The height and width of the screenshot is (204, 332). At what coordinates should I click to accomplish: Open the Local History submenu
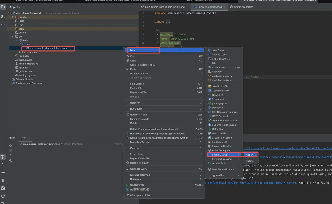(164, 154)
